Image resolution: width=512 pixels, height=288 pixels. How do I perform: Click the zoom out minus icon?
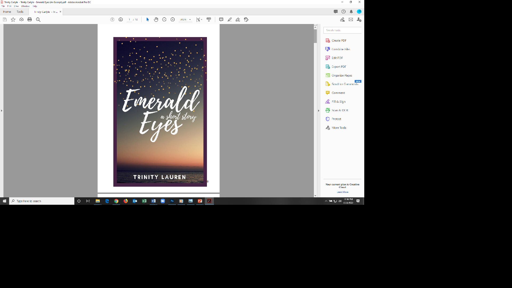[x=164, y=19]
